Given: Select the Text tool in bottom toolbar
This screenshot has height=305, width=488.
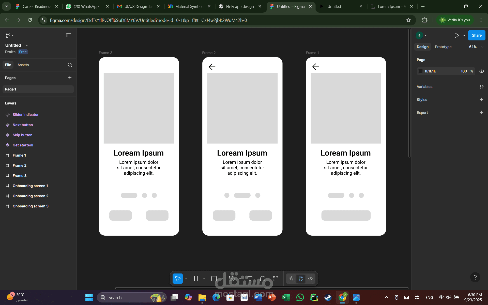Looking at the screenshot, I should click(x=250, y=279).
